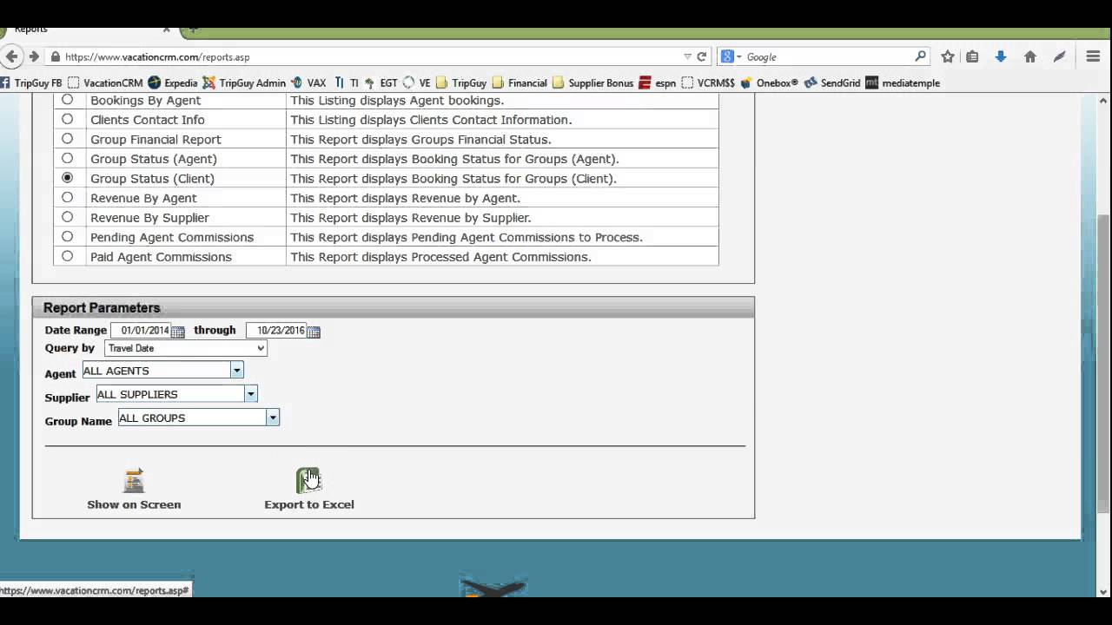
Task: Open a new browser tab
Action: [194, 30]
